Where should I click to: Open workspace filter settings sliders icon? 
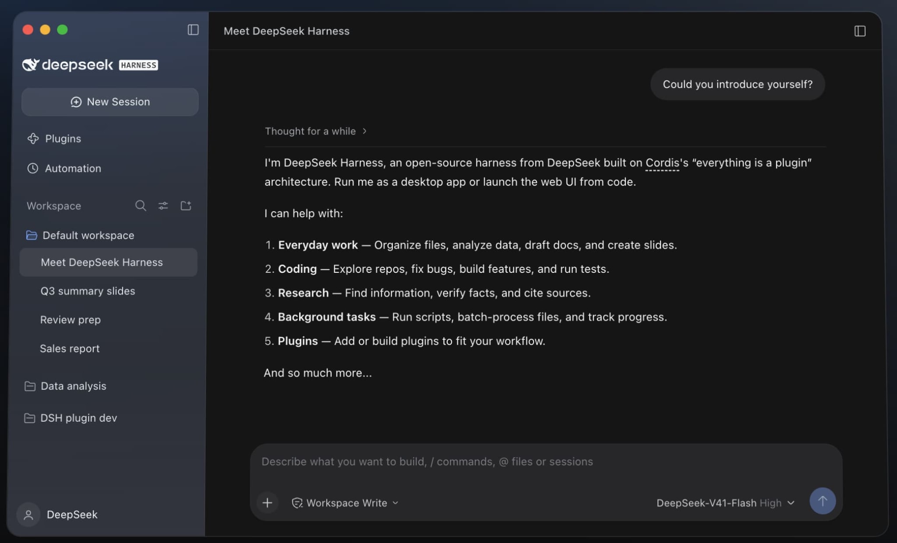click(x=163, y=205)
